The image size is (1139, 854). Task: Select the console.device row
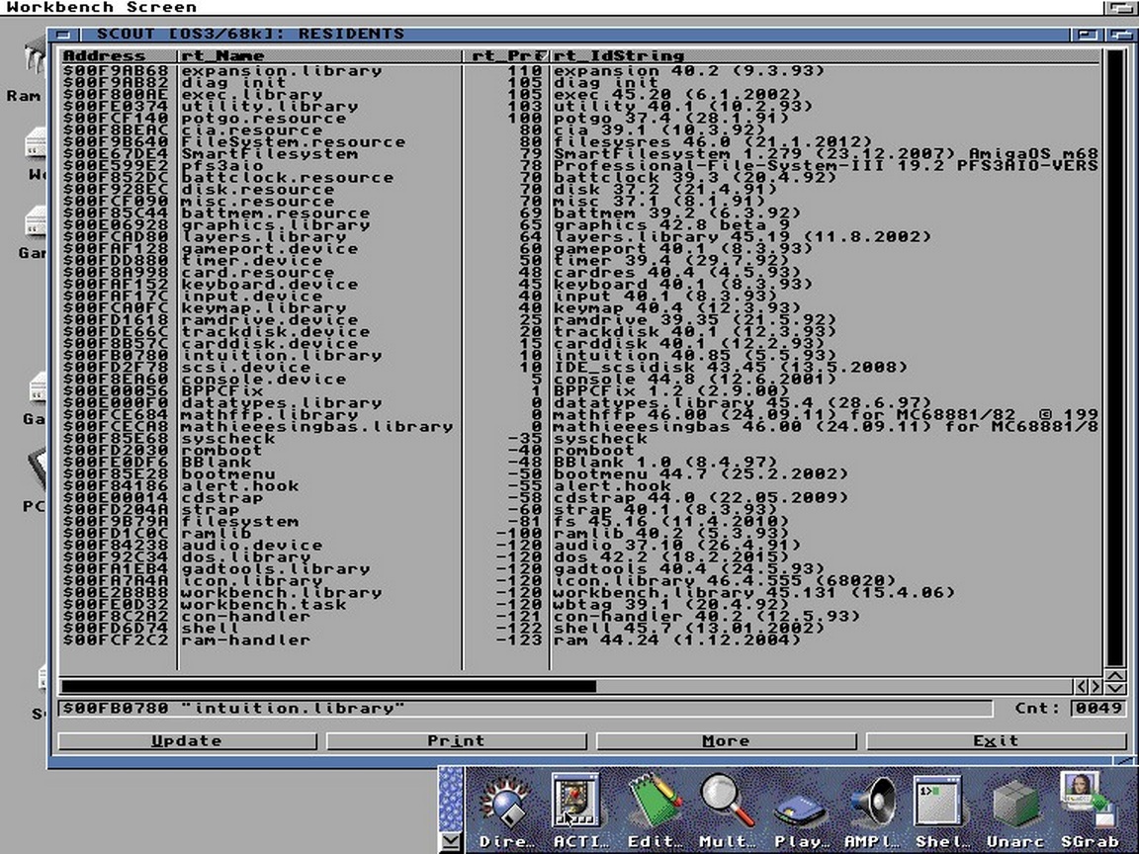pos(579,380)
